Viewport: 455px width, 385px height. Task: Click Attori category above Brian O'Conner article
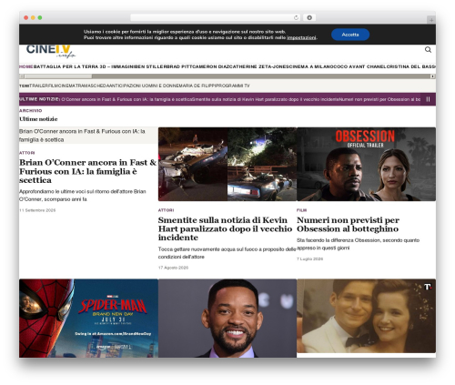click(27, 153)
